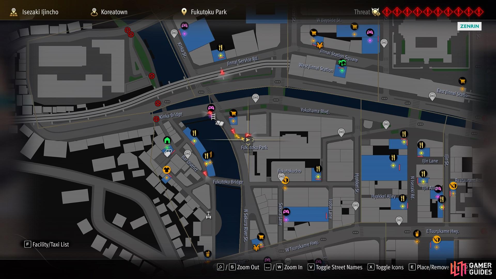Click the Ijin Lane label
The height and width of the screenshot is (279, 496).
coord(430,161)
